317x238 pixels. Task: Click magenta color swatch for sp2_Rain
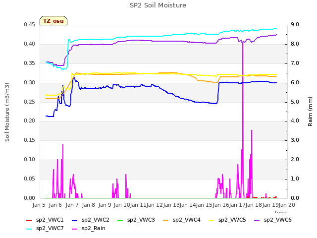coord(75,229)
